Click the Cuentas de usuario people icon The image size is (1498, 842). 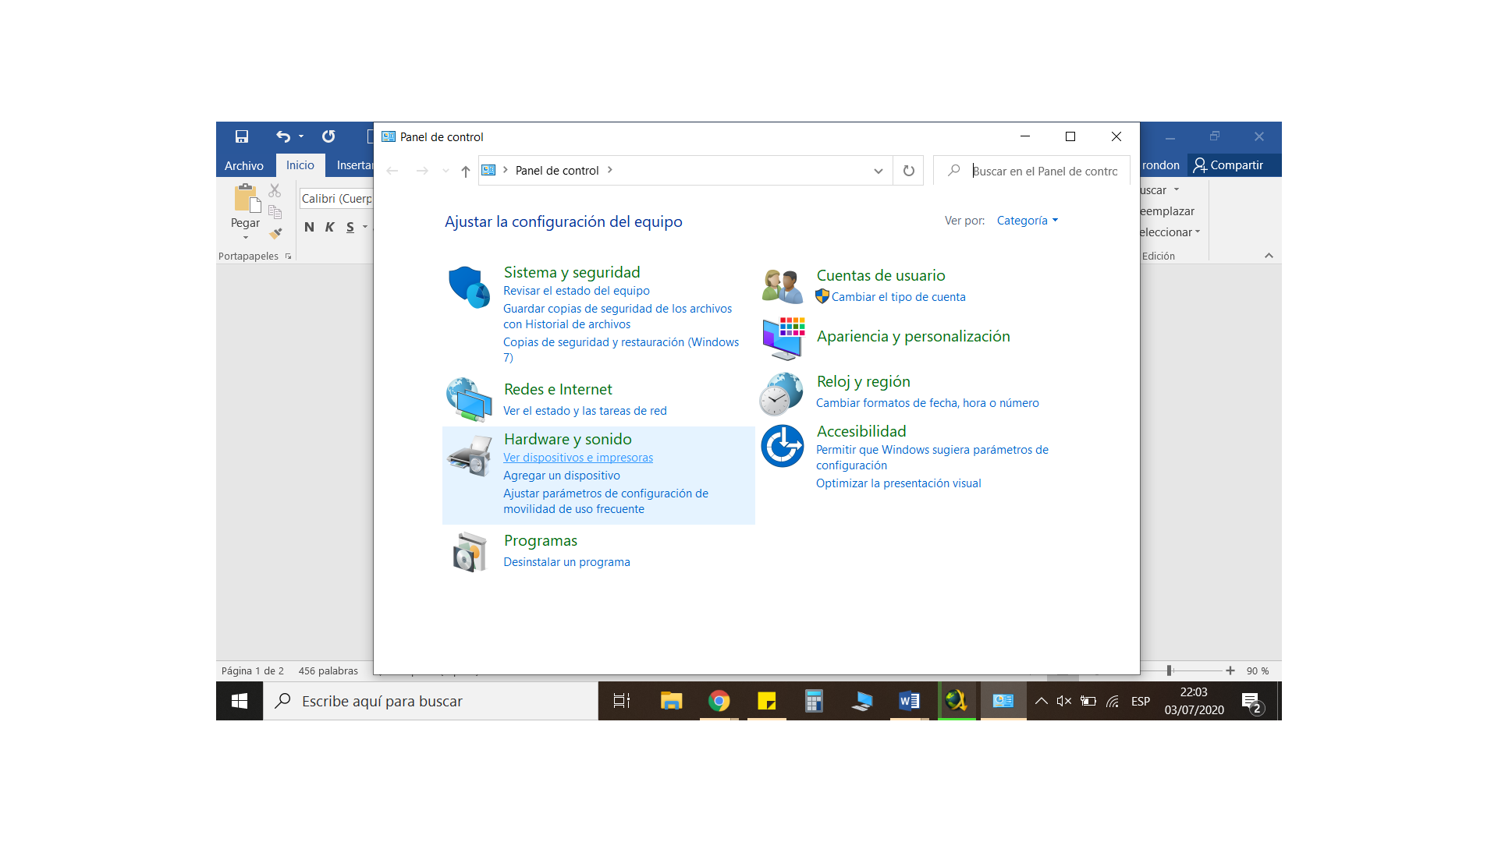click(783, 286)
